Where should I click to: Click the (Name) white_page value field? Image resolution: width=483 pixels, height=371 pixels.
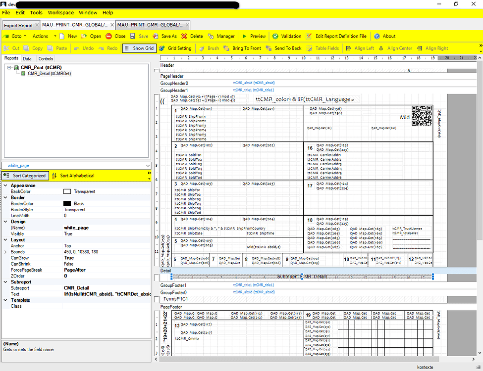pyautogui.click(x=107, y=228)
